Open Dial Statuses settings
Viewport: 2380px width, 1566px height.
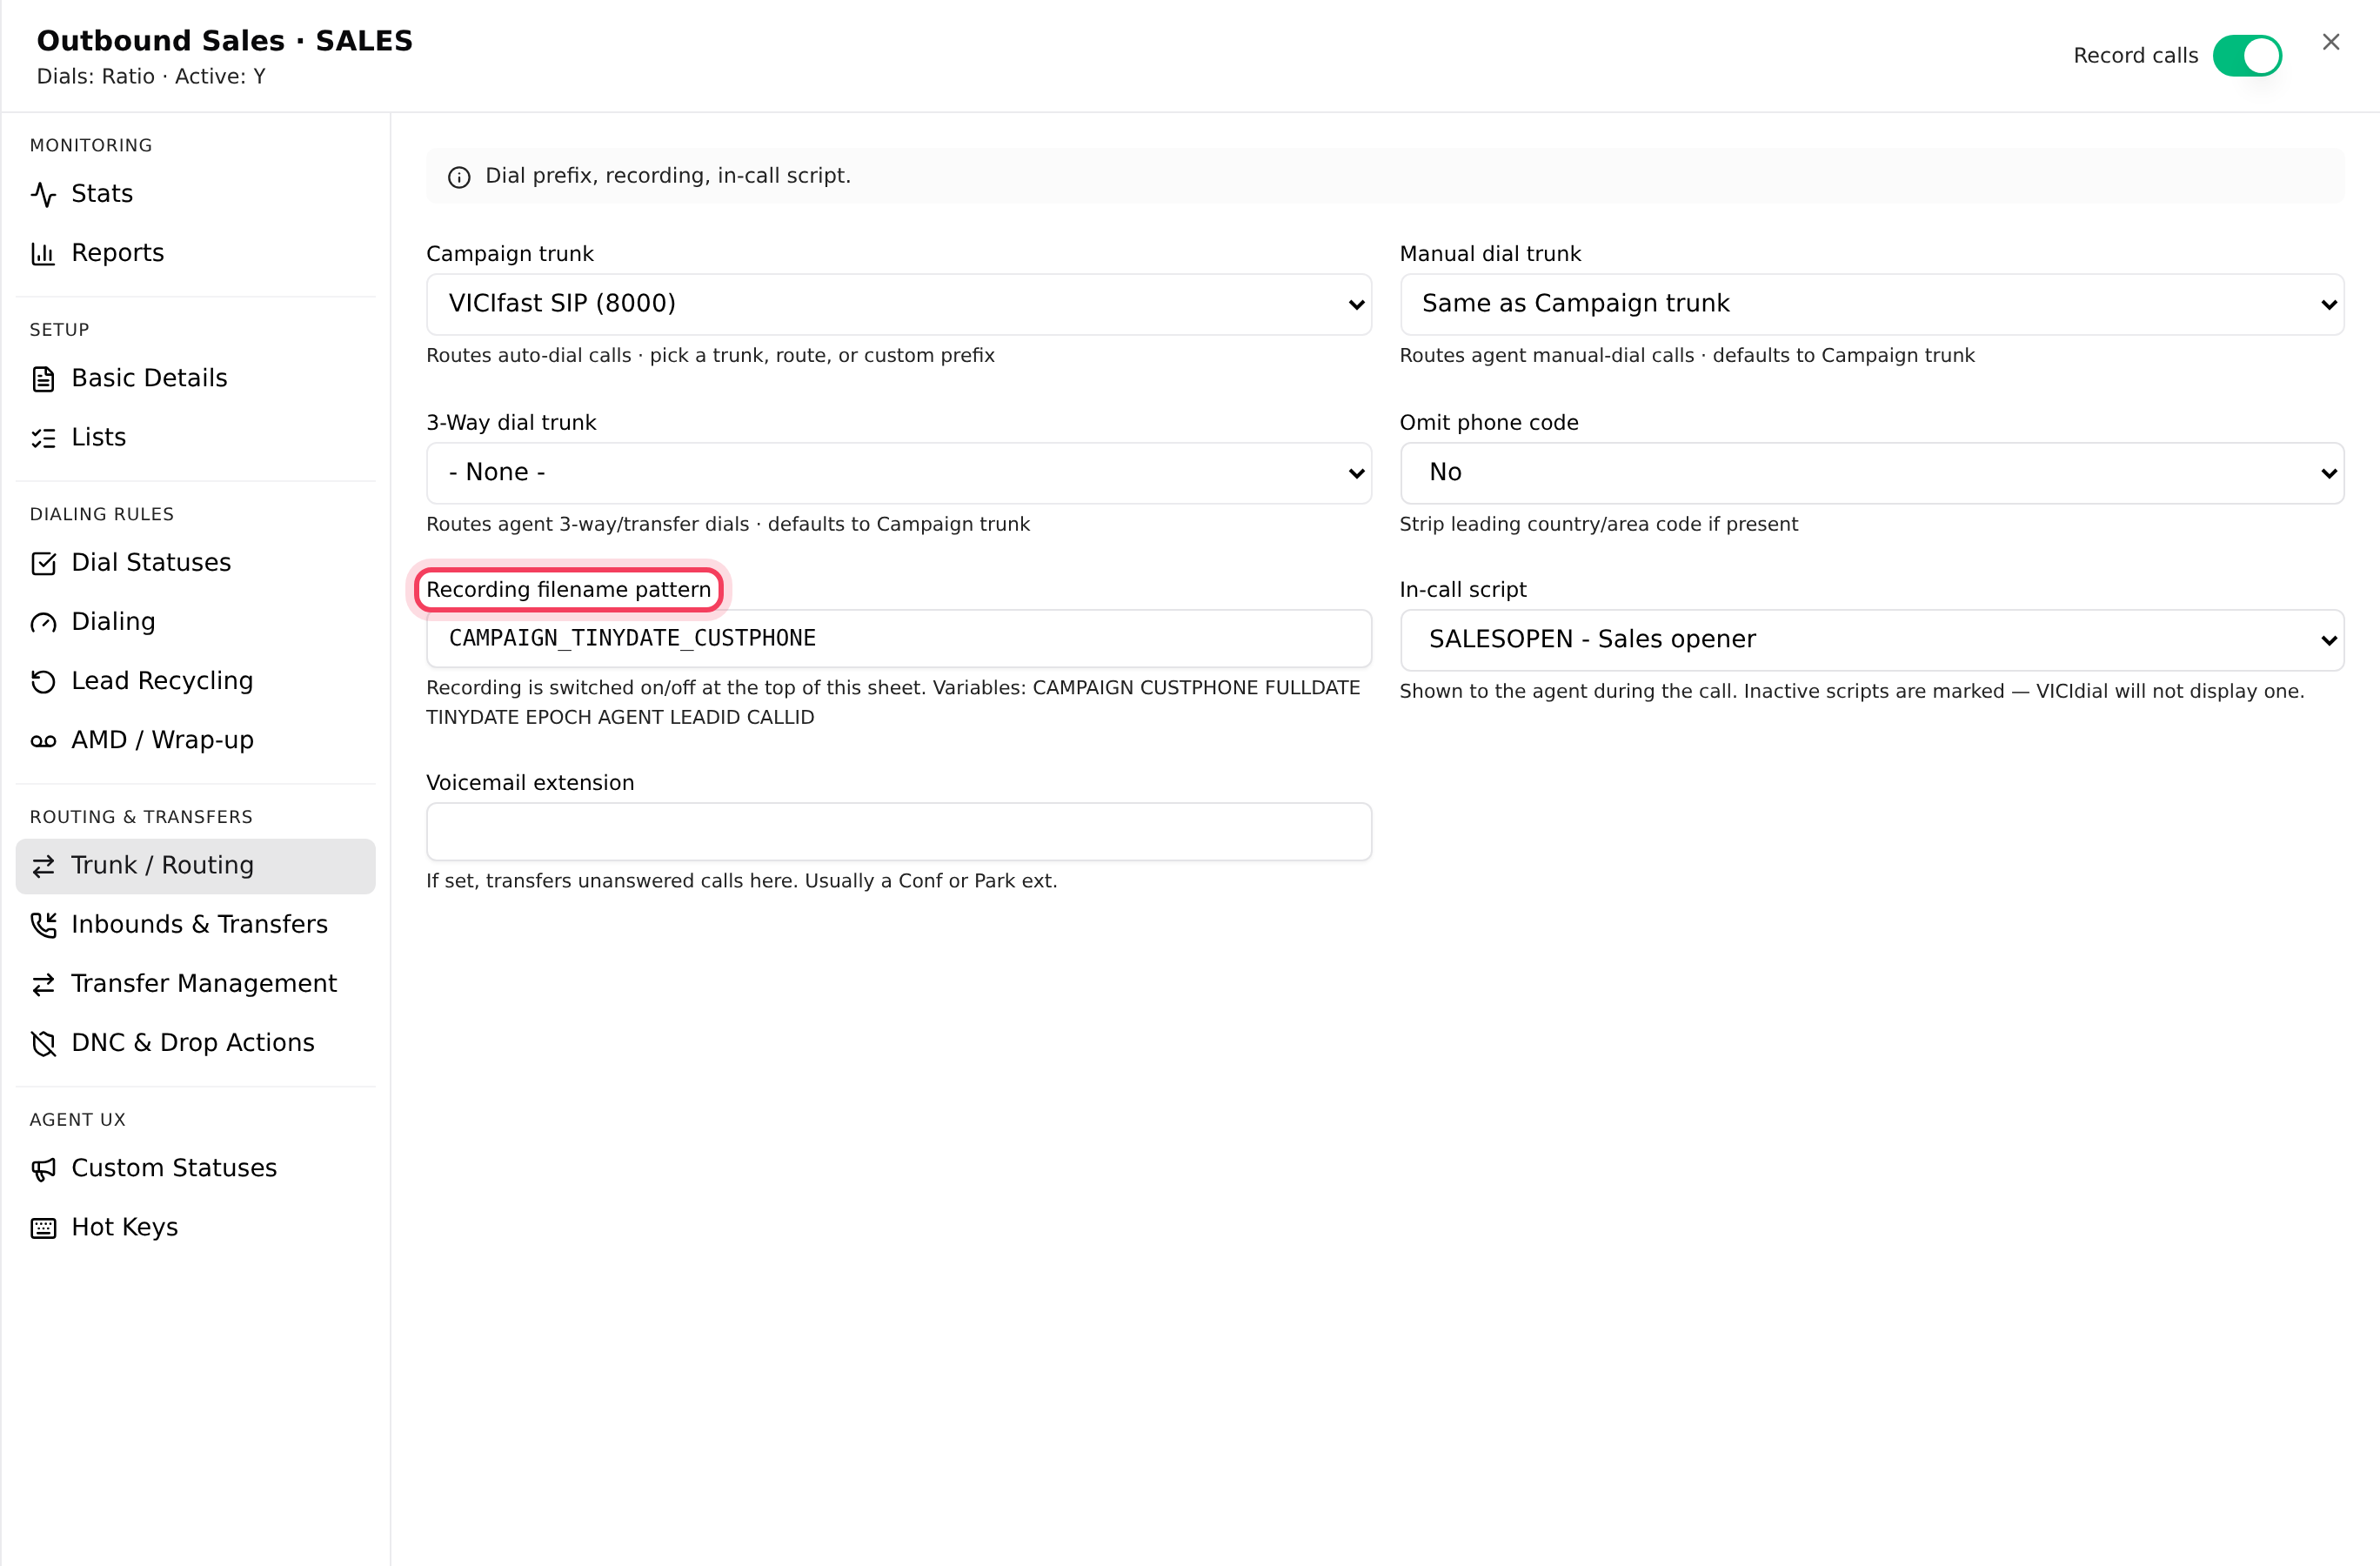point(195,563)
